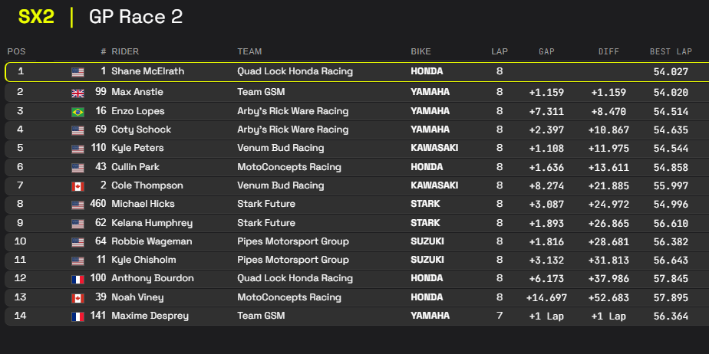Click the GP Race 2 heading
The width and height of the screenshot is (709, 354).
coord(136,17)
